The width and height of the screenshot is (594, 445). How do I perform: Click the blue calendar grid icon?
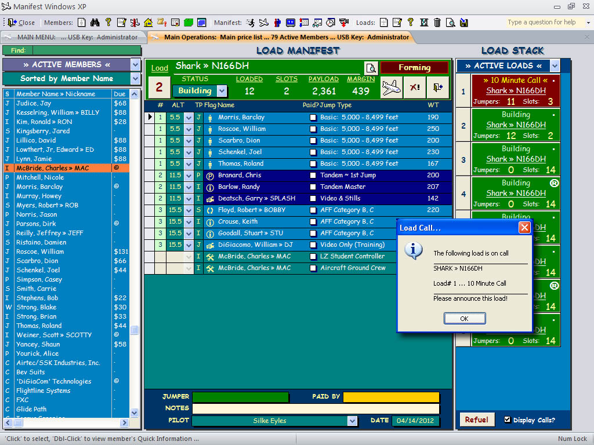(201, 23)
